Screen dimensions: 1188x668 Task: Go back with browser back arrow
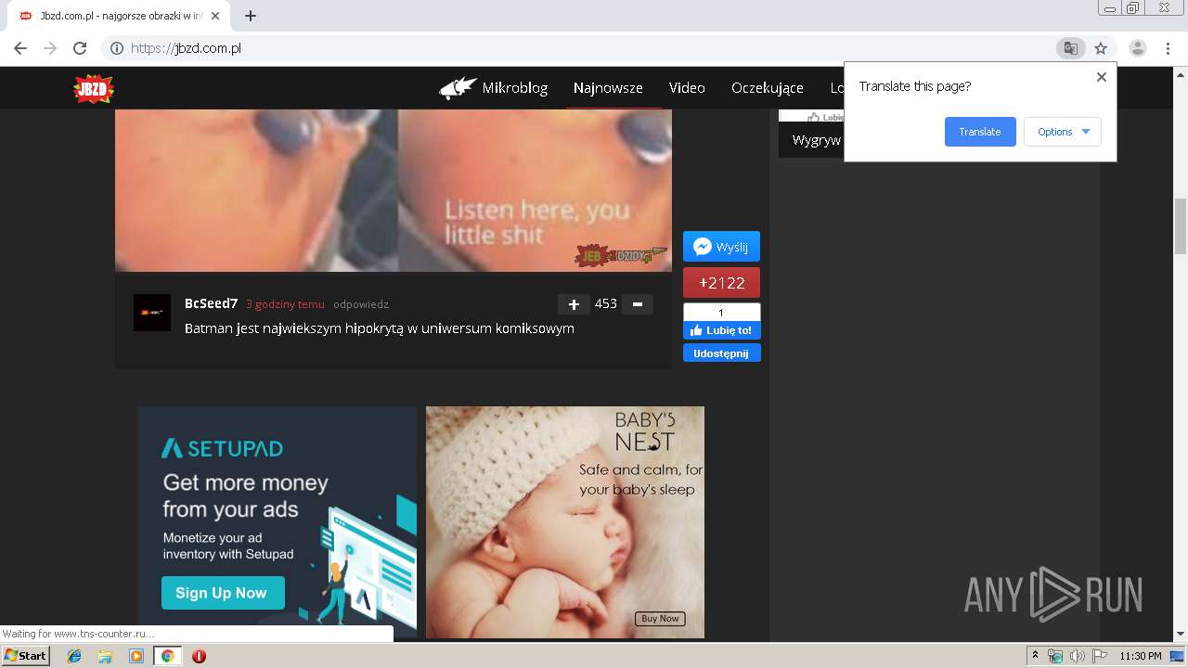click(x=20, y=48)
